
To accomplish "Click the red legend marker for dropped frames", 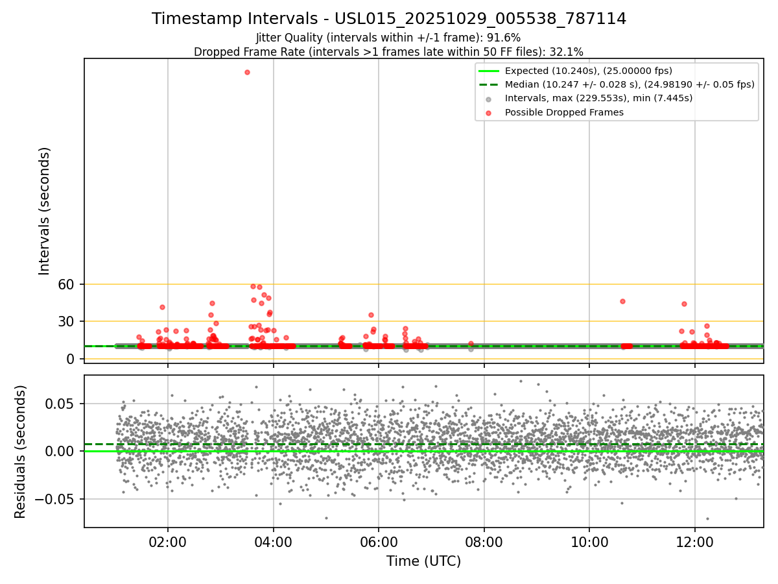I will (x=489, y=113).
